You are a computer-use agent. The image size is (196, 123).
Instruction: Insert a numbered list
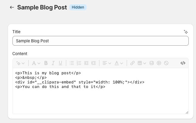coord(79,63)
